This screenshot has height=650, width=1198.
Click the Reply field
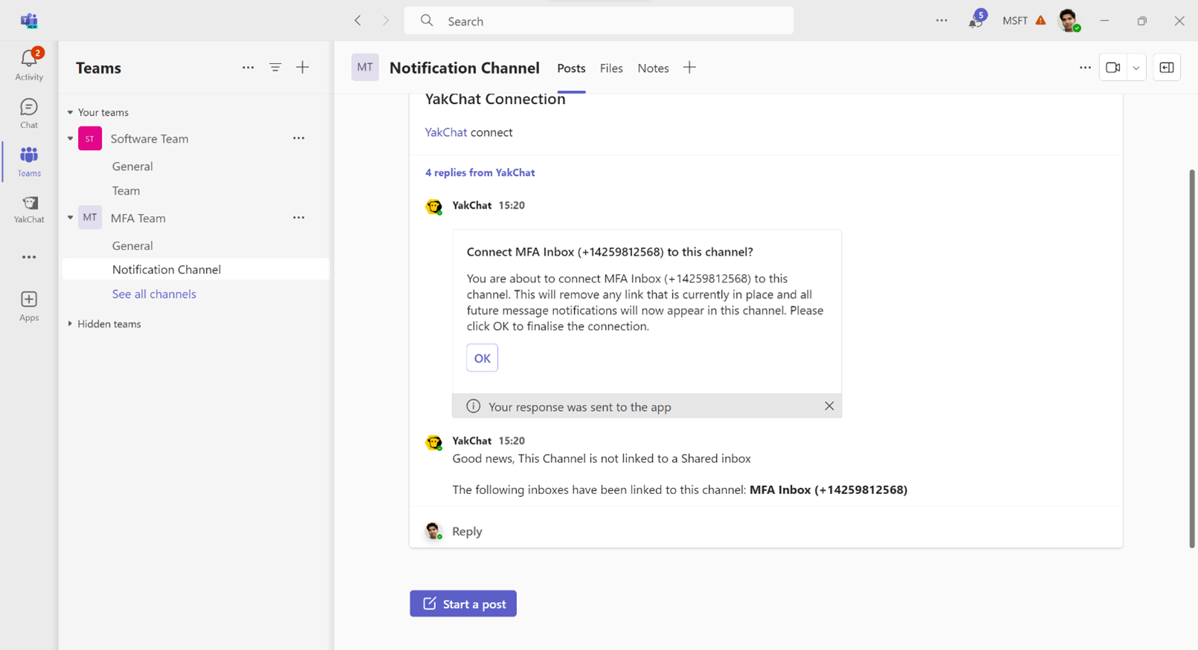coord(765,531)
